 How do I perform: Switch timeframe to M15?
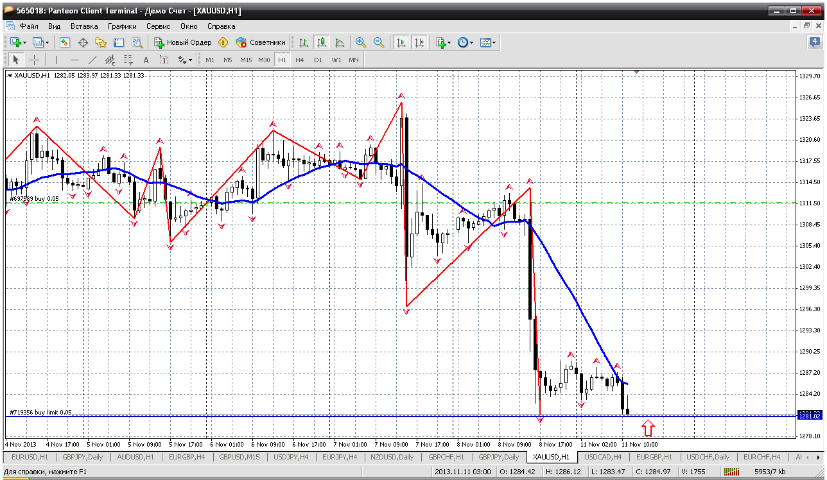[246, 60]
